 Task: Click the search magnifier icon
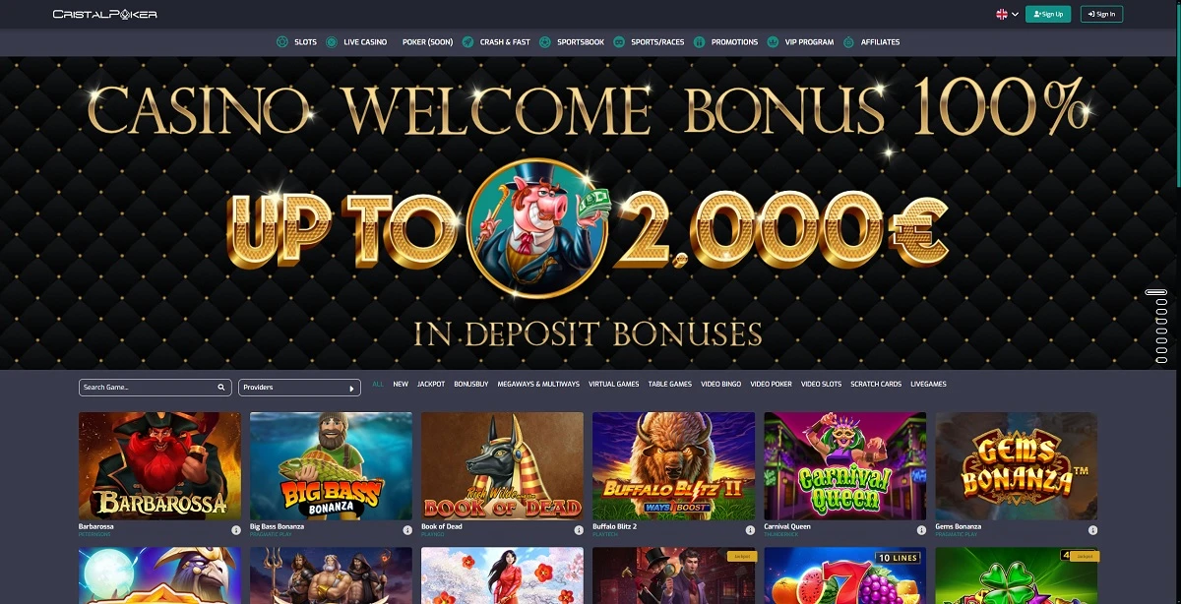[221, 388]
